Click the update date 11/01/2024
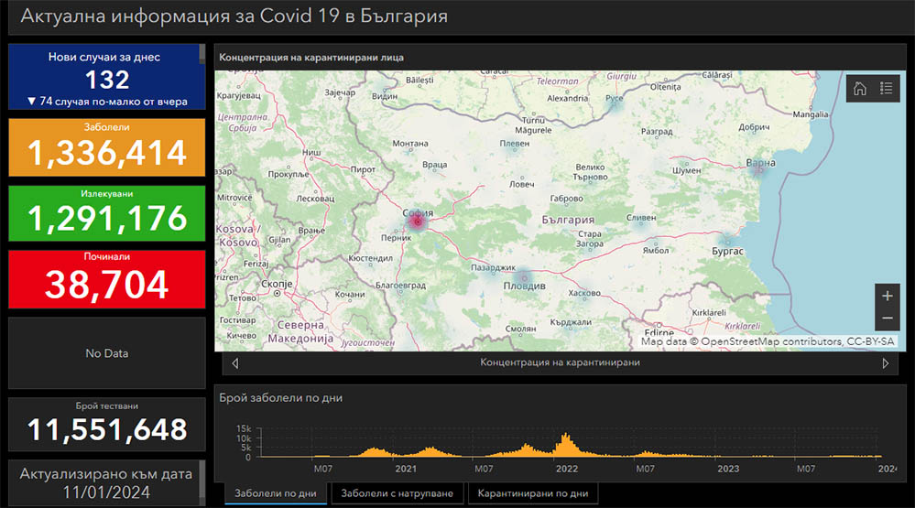The image size is (915, 508). 106,492
